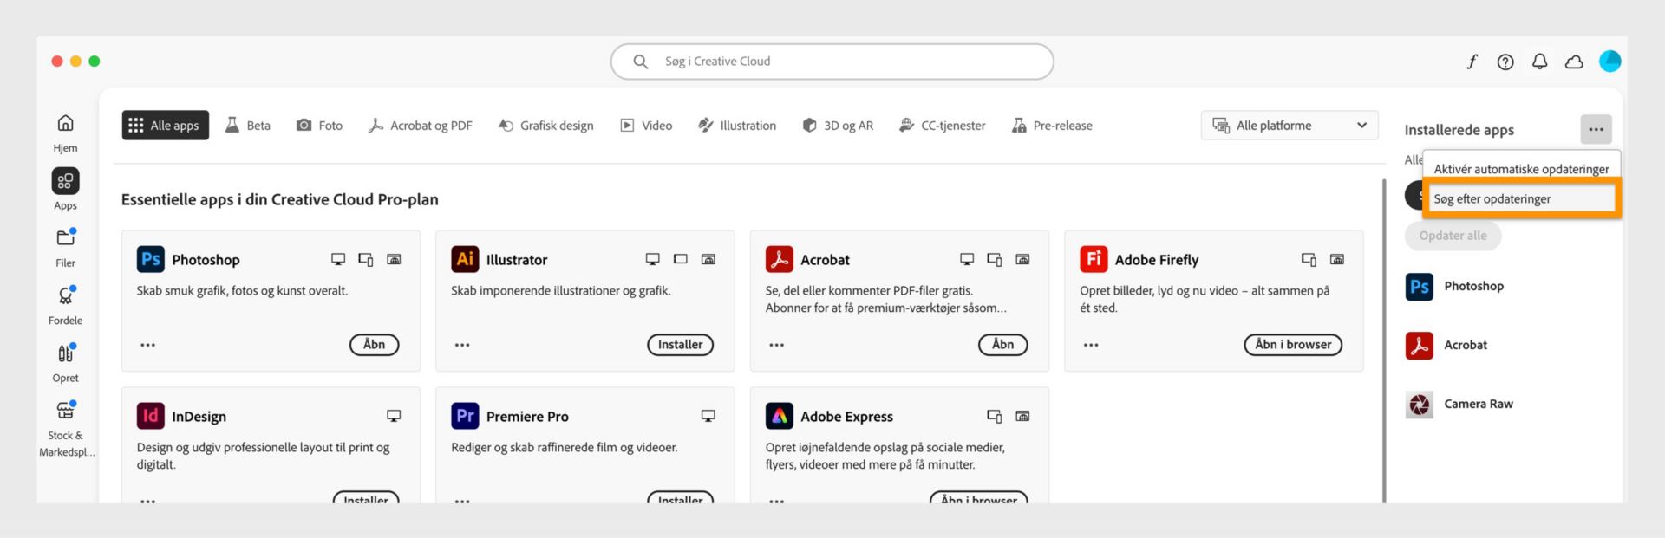This screenshot has height=538, width=1665.
Task: Open Opret in the sidebar
Action: pos(65,363)
